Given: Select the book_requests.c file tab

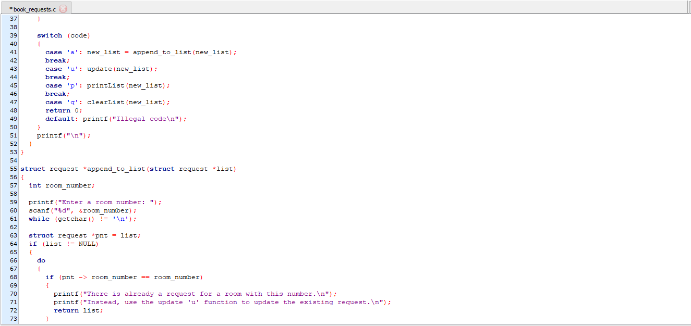Looking at the screenshot, I should tap(35, 8).
